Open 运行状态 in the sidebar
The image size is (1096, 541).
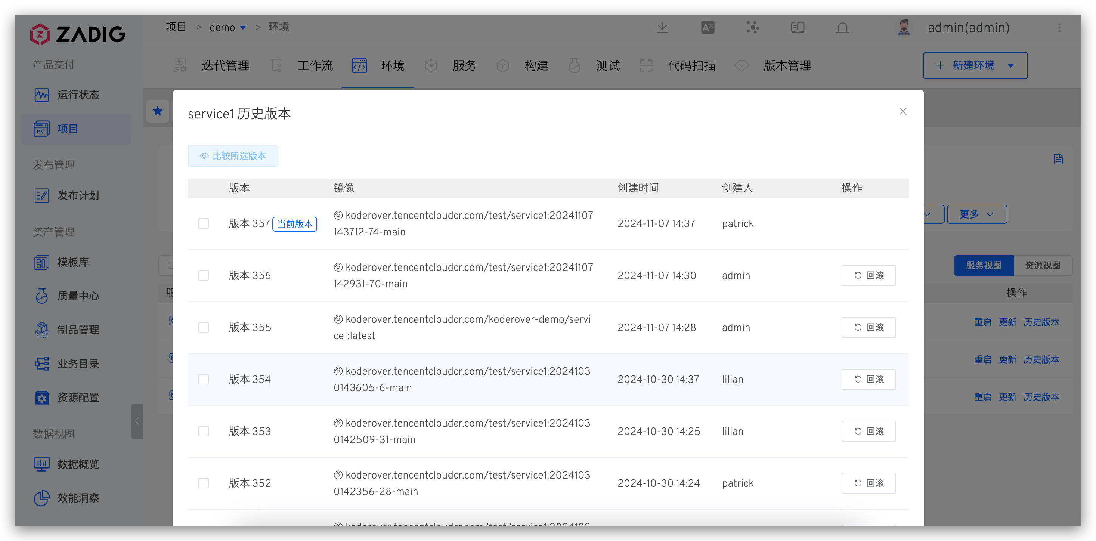coord(77,95)
